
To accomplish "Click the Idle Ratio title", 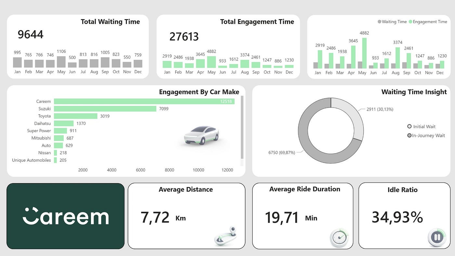I will [x=402, y=190].
